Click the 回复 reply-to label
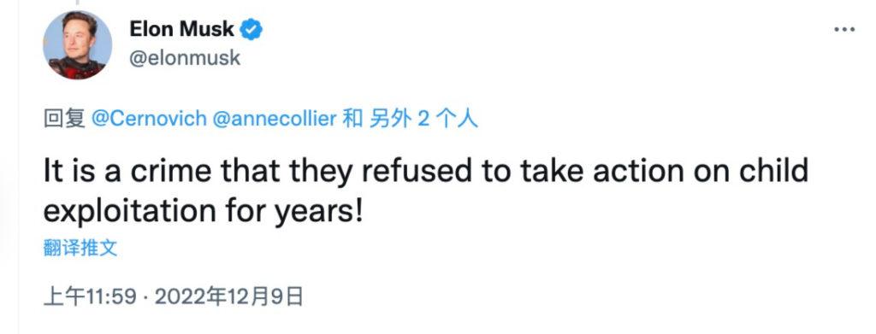The image size is (876, 334). click(x=64, y=119)
